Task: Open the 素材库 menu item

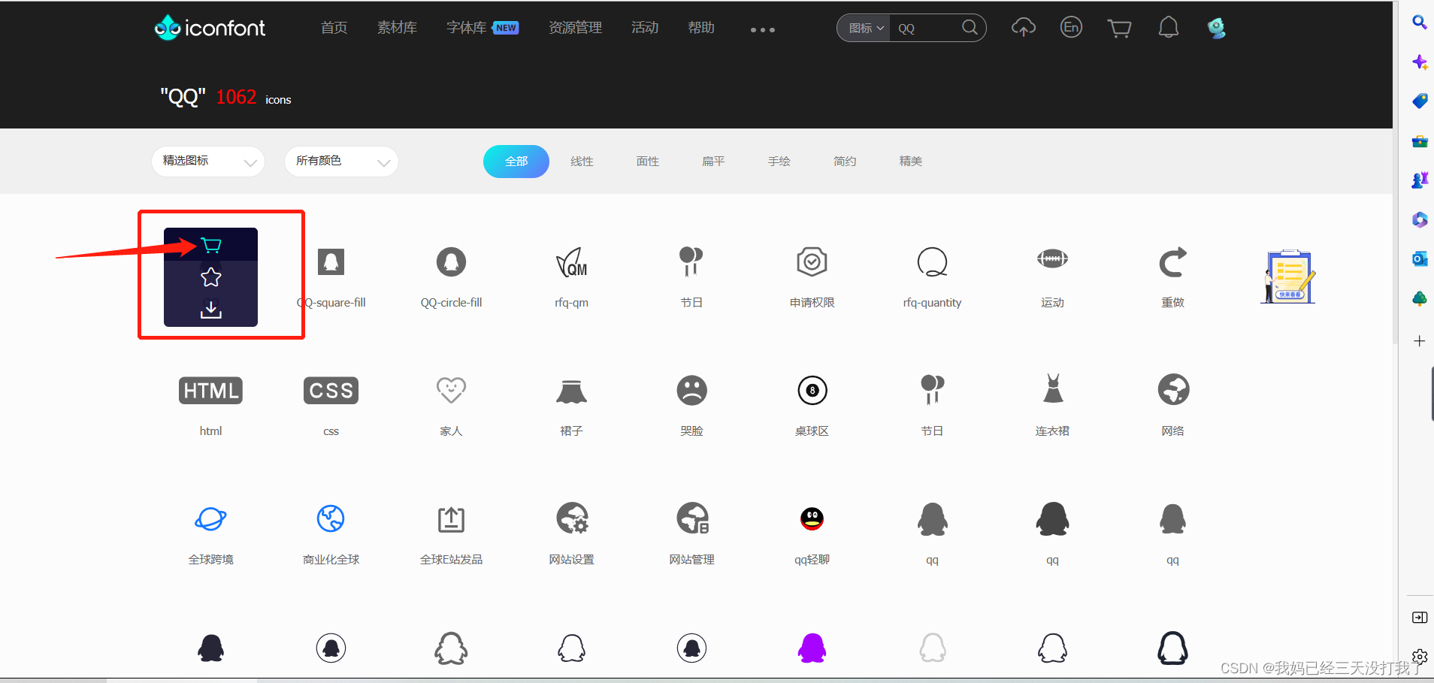Action: [x=397, y=27]
